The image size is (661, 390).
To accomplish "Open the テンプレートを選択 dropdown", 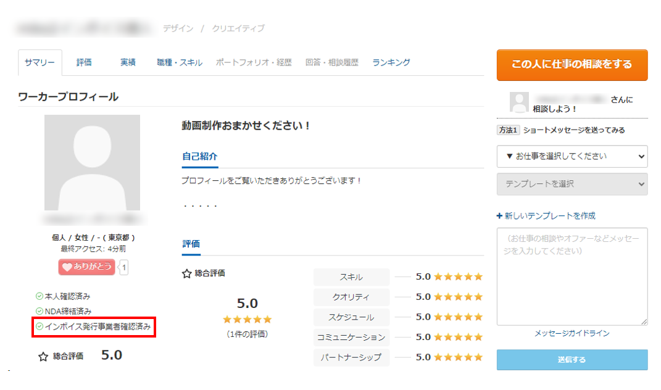I will click(572, 184).
